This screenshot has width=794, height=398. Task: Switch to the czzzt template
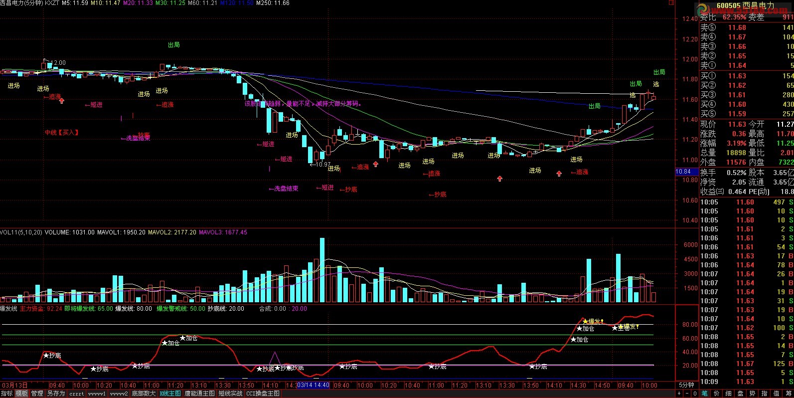76,394
